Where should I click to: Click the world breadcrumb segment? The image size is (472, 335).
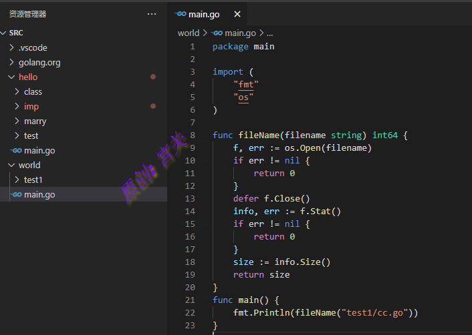188,33
